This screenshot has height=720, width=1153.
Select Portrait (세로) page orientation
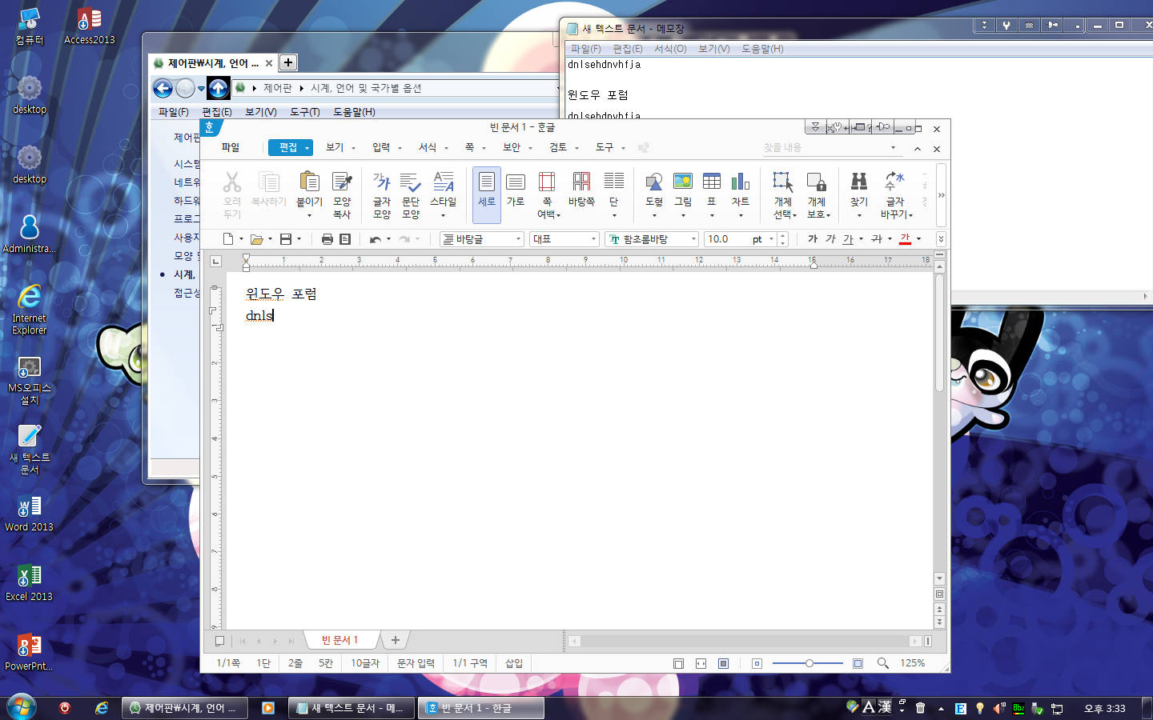click(x=487, y=194)
